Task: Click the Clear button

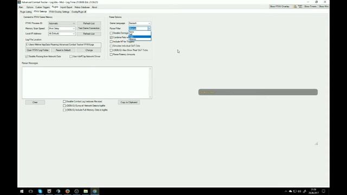Action: pyautogui.click(x=35, y=102)
